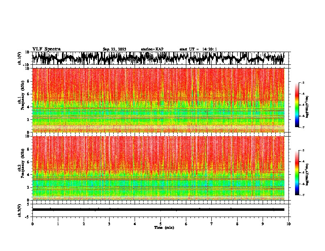Click the "VLF Spectra" title text
The width and height of the screenshot is (325, 251).
pos(46,49)
